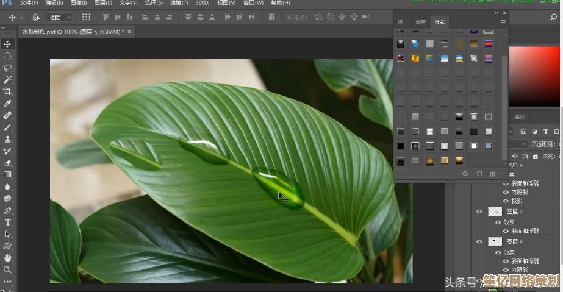Select the Lasso tool
563x292 pixels.
pyautogui.click(x=7, y=68)
